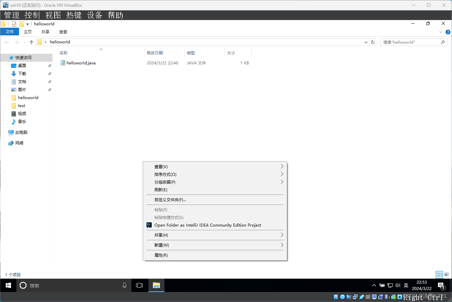Screen dimensions: 452x302
Task: Open the VirtualBox 视图 menu
Action: click(53, 15)
